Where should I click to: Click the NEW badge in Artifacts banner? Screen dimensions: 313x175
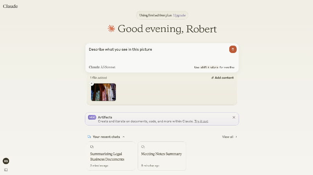(92, 117)
